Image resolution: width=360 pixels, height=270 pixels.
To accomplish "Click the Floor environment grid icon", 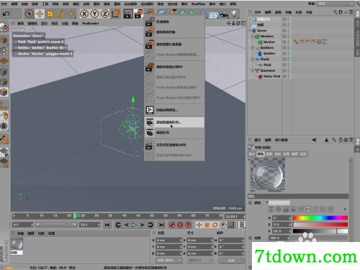I will click(213, 14).
